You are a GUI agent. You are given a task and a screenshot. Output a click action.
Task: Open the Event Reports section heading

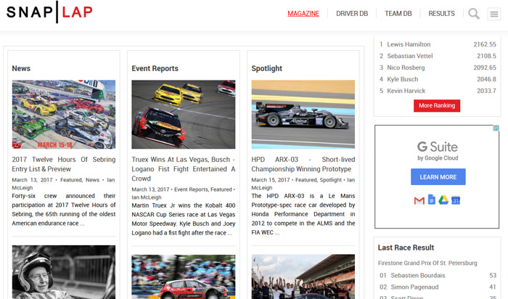pos(155,68)
